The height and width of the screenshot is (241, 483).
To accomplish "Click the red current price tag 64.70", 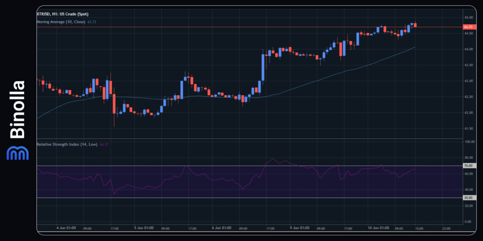I will [468, 27].
